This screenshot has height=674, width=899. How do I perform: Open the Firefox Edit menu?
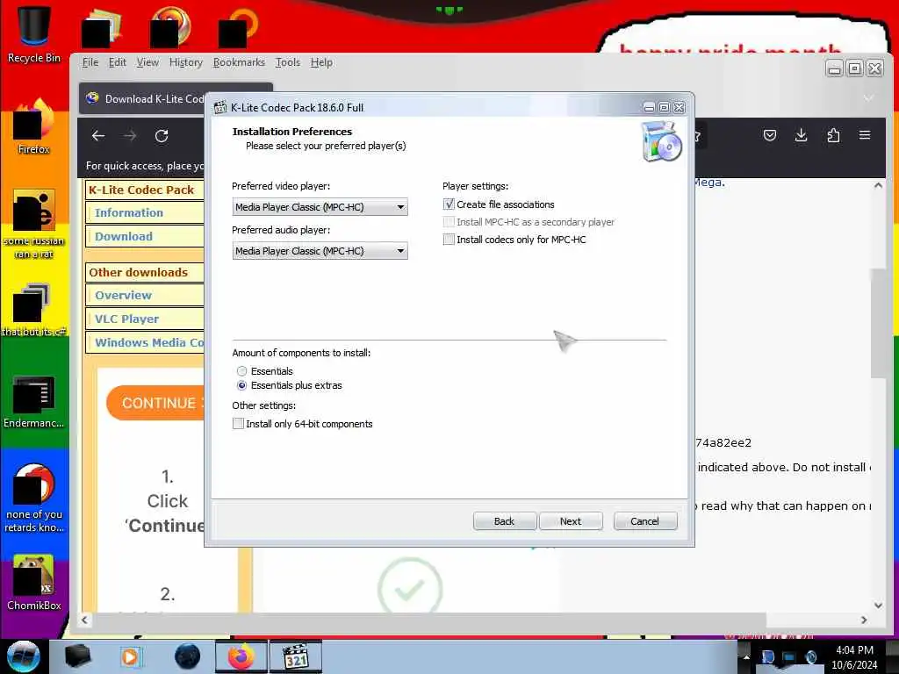point(117,62)
